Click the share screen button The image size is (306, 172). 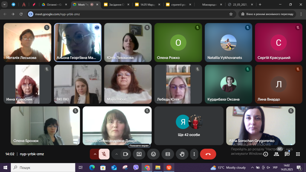139,154
